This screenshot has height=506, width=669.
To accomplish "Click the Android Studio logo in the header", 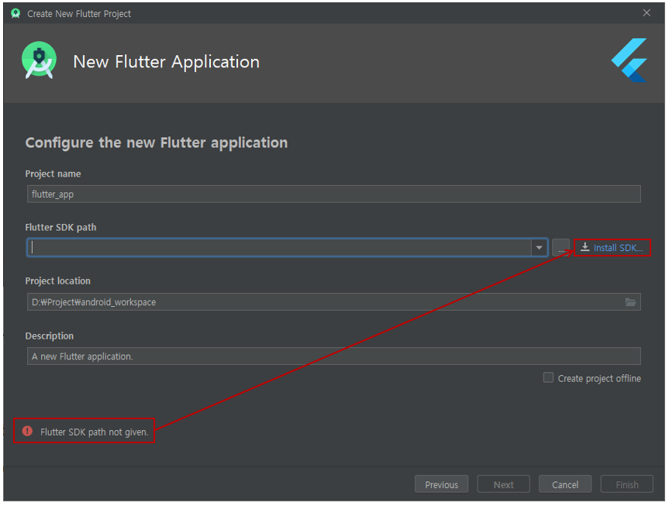I will tap(40, 60).
